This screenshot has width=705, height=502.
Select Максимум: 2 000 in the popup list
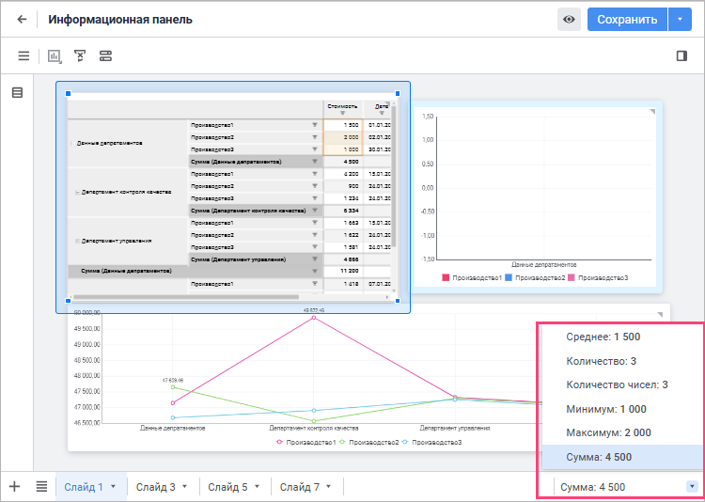(622, 432)
